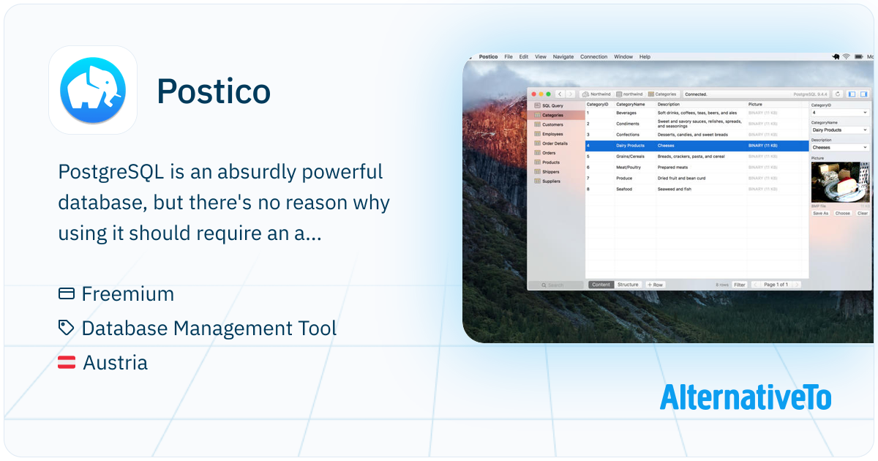Click the northwind database breadcrumb
Image resolution: width=878 pixels, height=461 pixels.
[629, 94]
